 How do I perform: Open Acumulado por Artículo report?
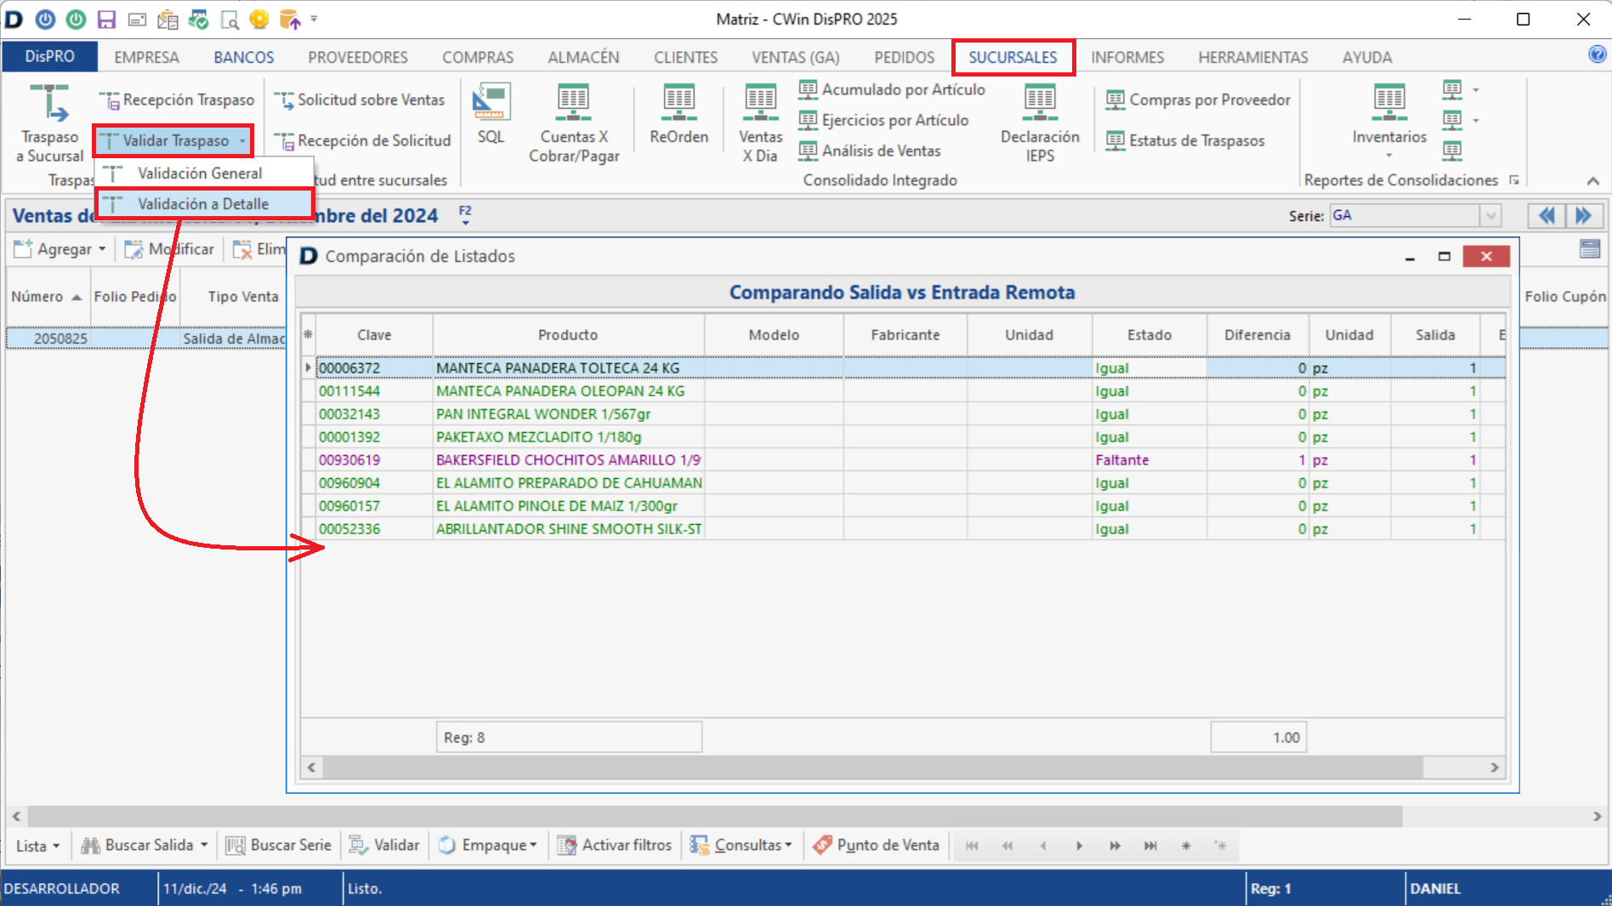coord(892,89)
